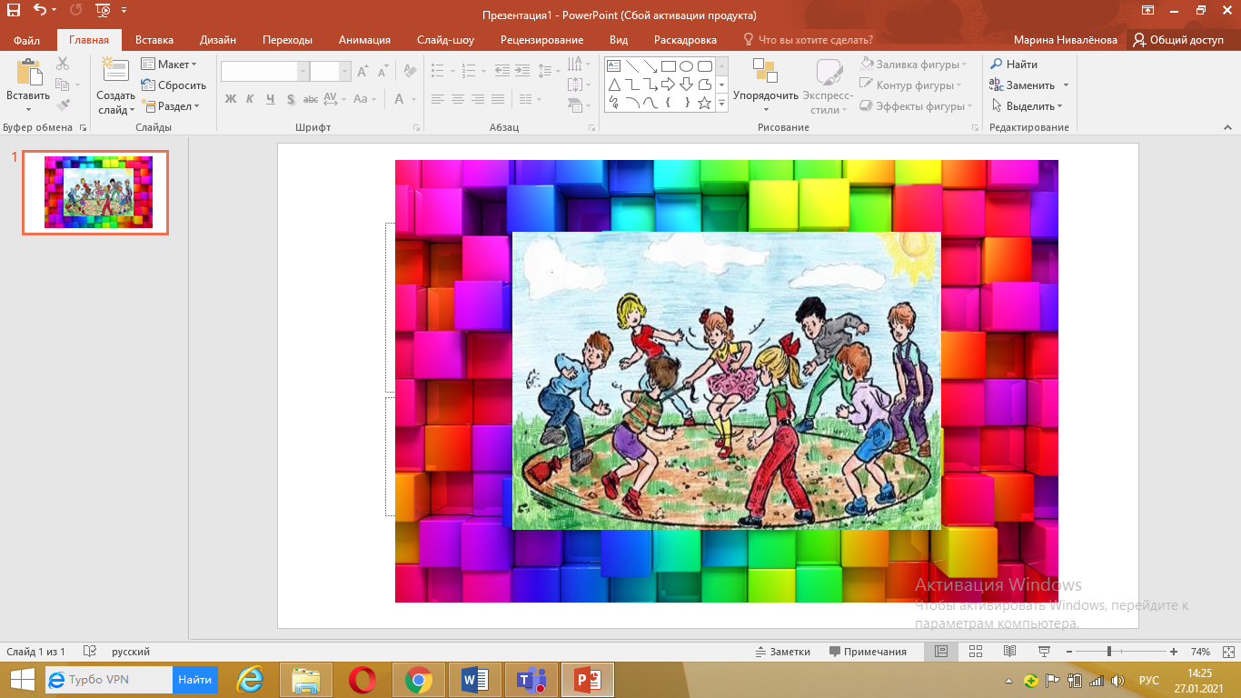Click the Format Painter brush icon
The height and width of the screenshot is (698, 1241).
click(63, 105)
